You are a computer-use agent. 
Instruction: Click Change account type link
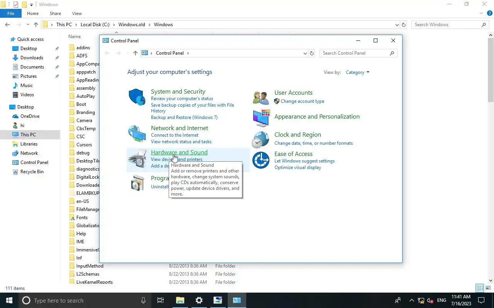click(302, 101)
